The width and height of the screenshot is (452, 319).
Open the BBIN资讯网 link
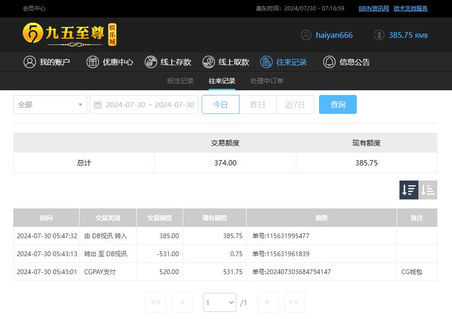pyautogui.click(x=373, y=8)
